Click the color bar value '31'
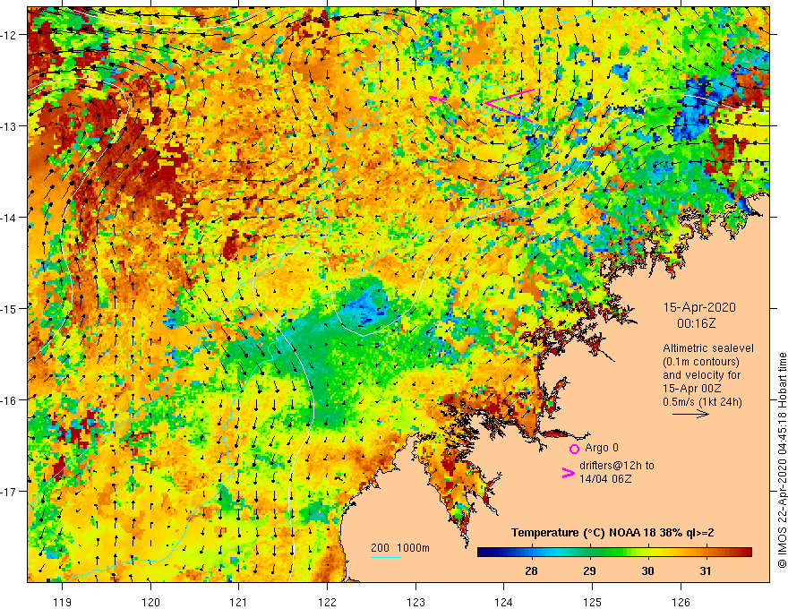788x609 pixels. 706,570
